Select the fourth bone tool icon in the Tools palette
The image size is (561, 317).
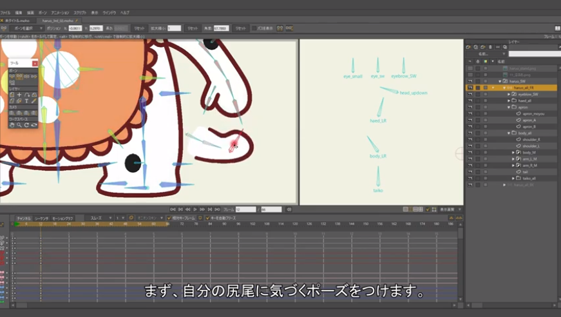click(x=34, y=77)
